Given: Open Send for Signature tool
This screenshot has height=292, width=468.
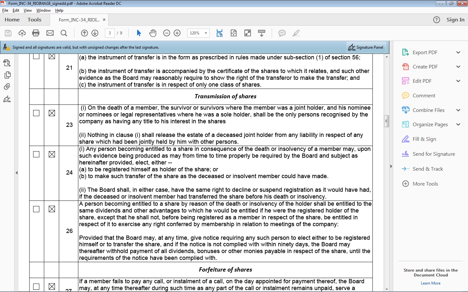Looking at the screenshot, I should 434,154.
